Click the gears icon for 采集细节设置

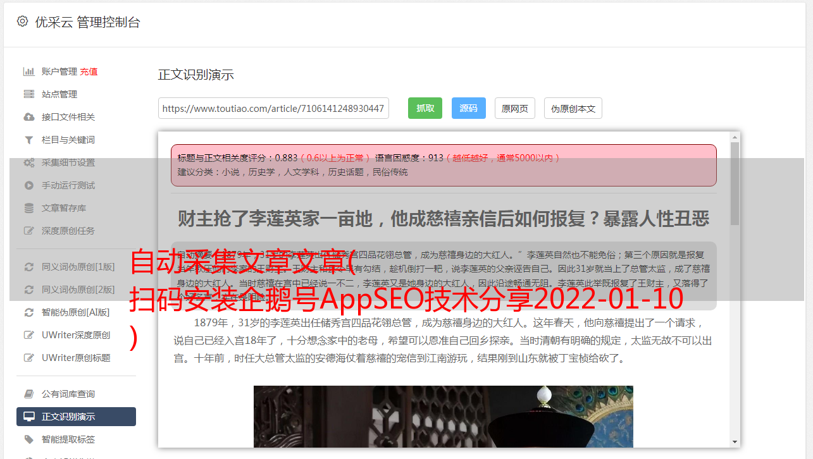[28, 162]
